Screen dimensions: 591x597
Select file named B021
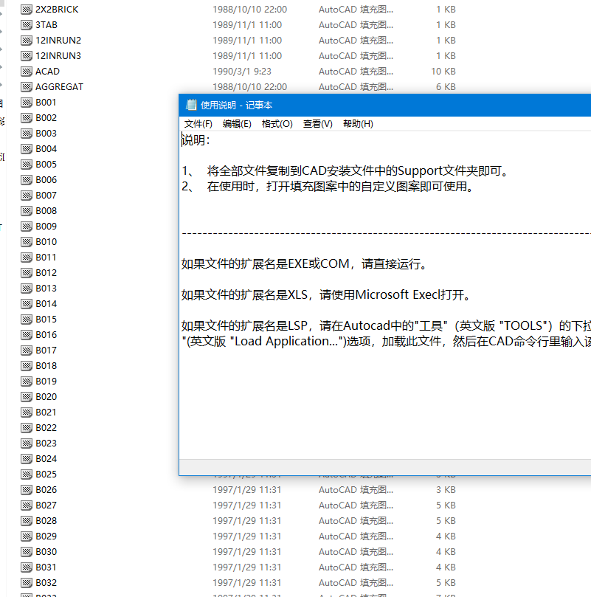point(46,413)
